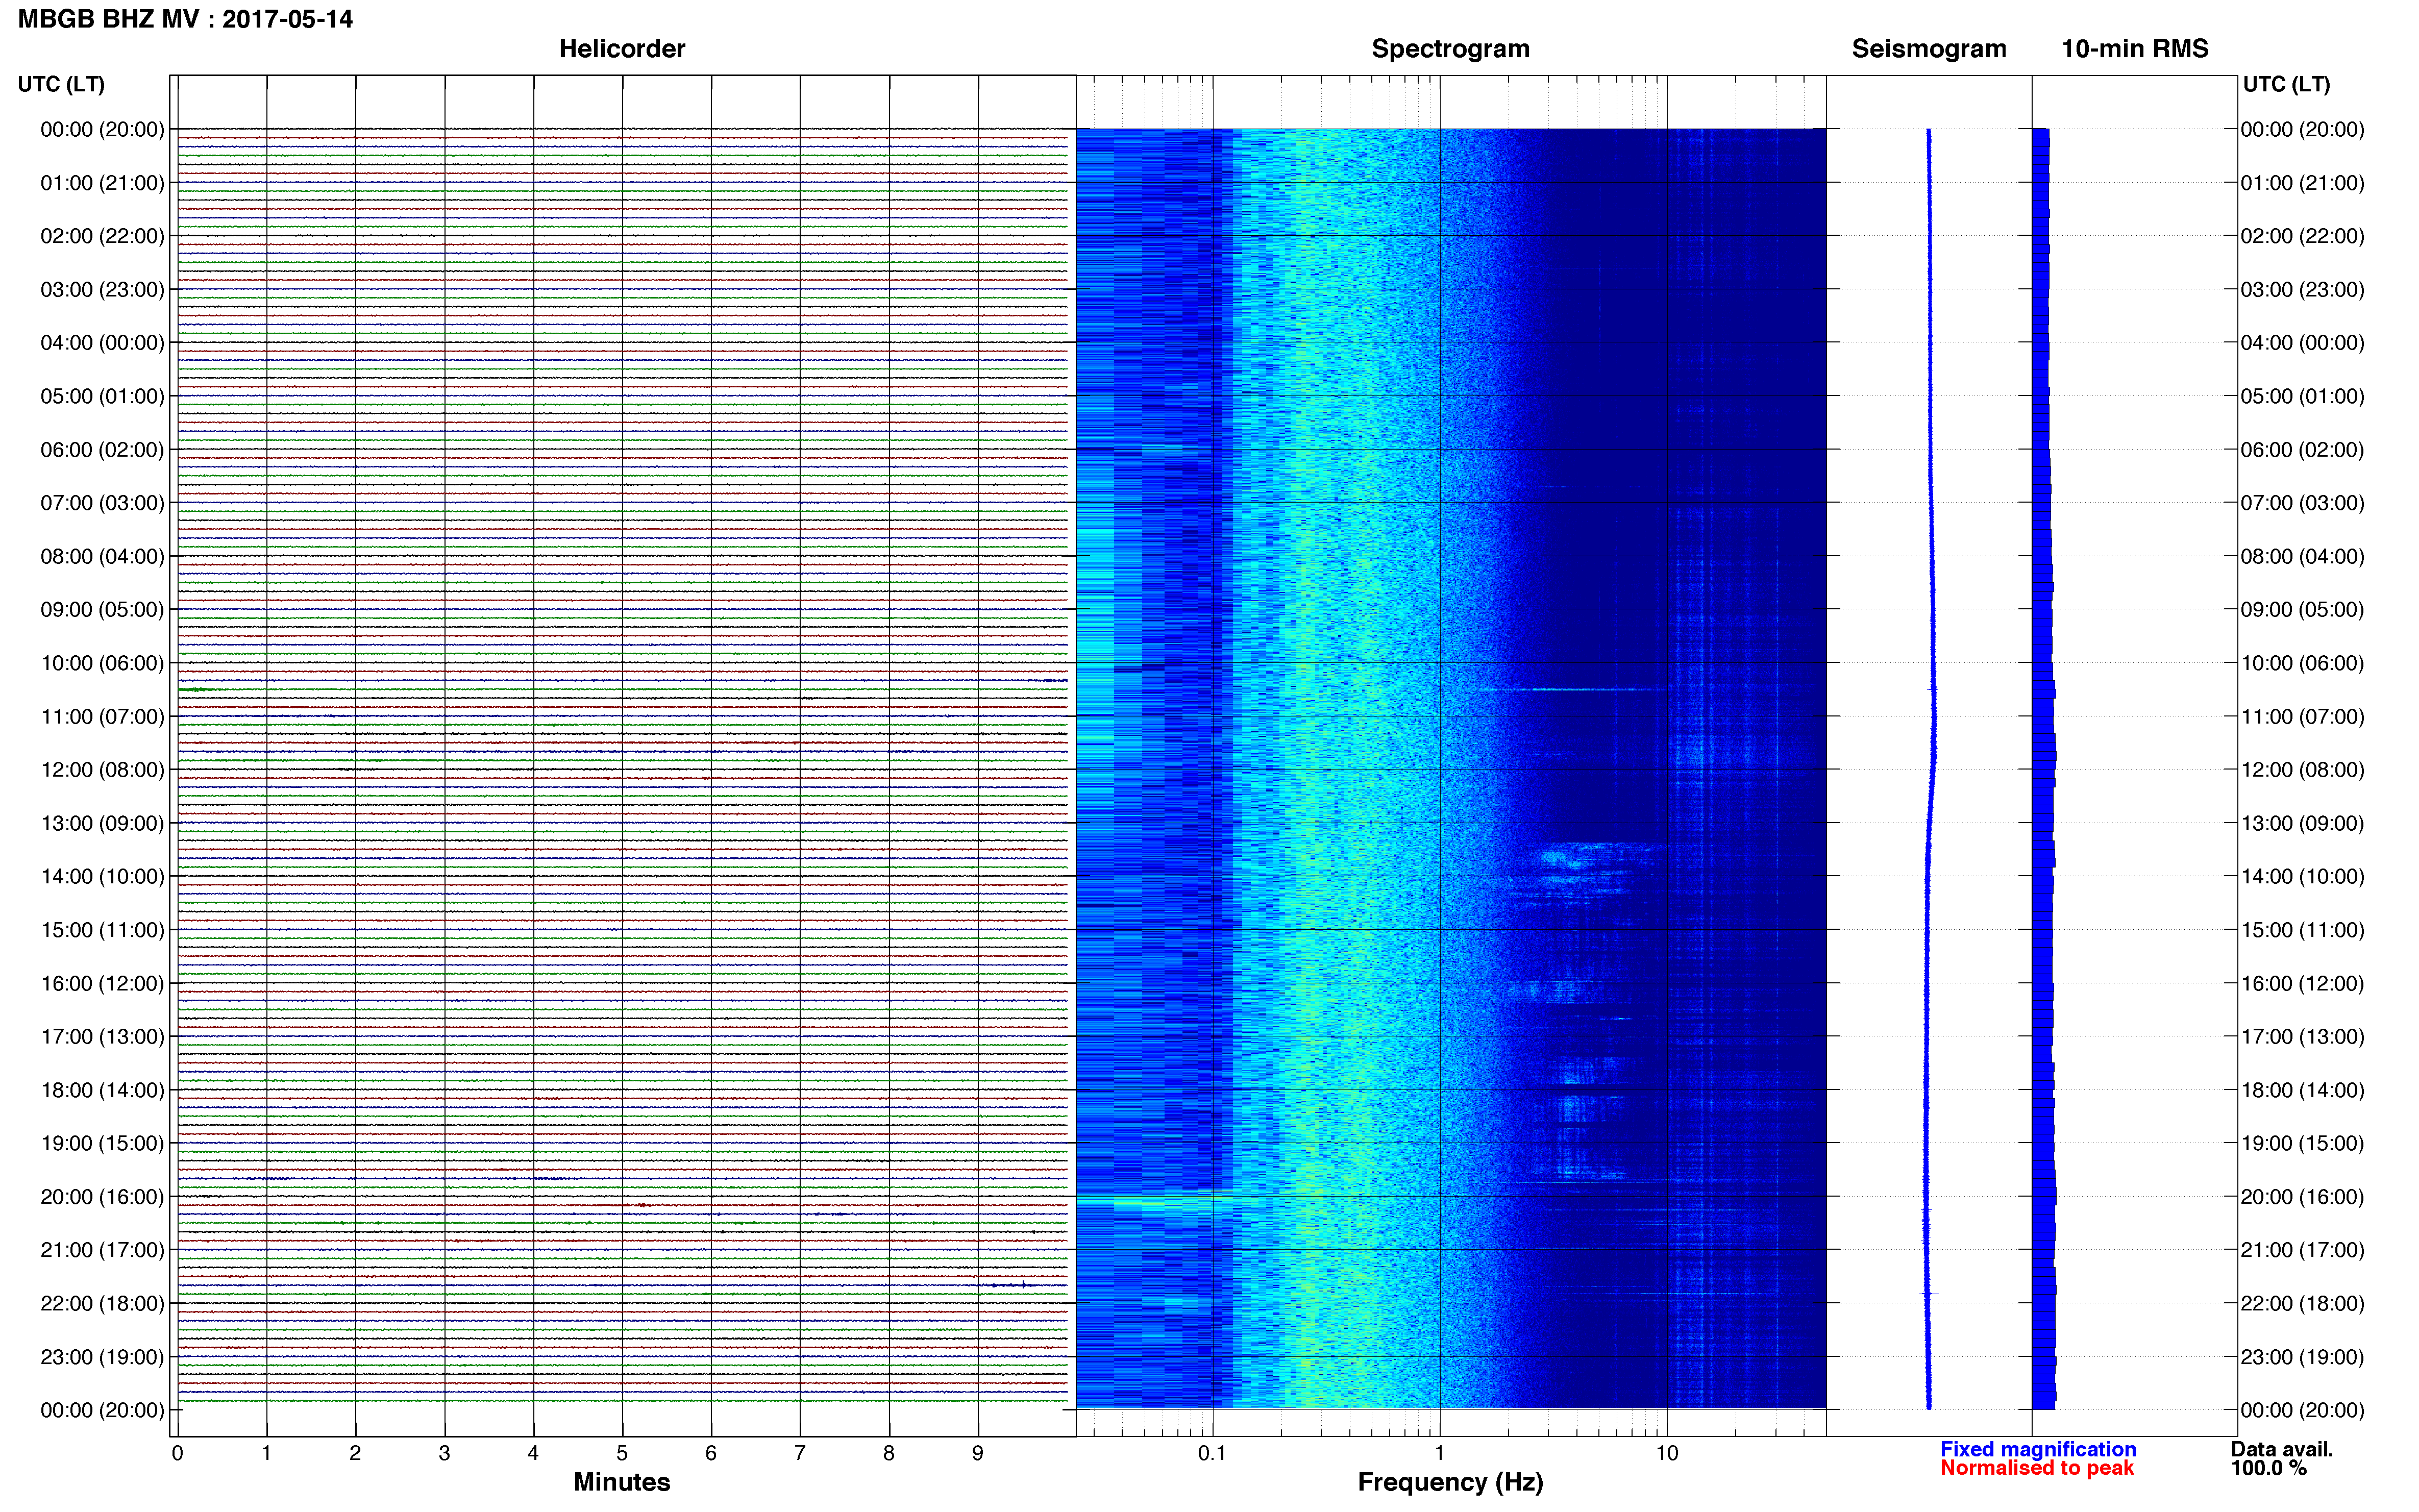Click left time label '11:00 (07:00)'
The height and width of the screenshot is (1512, 2419).
click(x=102, y=717)
